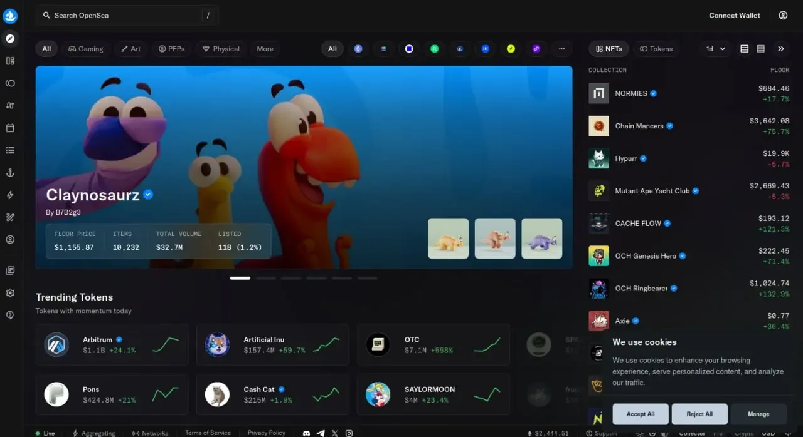Accept all cookies
Viewport: 803px width, 437px height.
(x=641, y=414)
